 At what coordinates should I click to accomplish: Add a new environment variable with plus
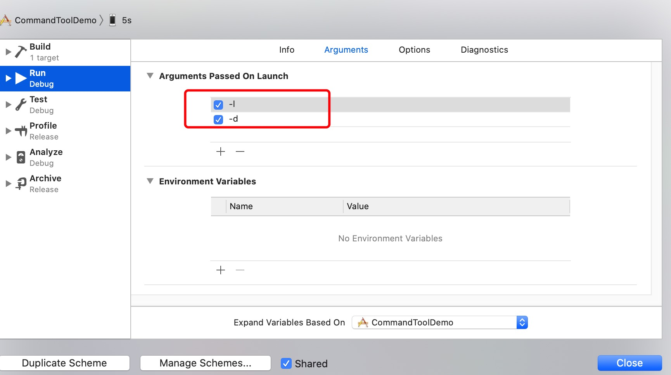[221, 270]
